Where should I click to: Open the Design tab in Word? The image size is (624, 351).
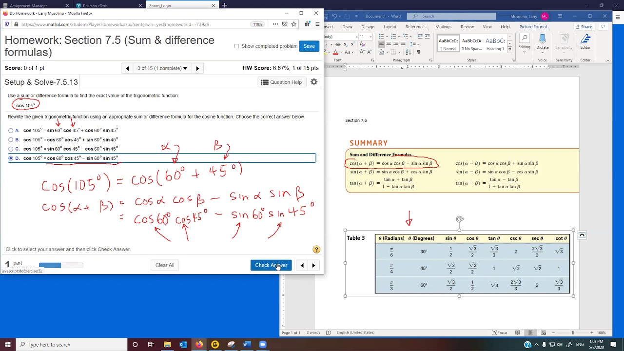pos(368,27)
